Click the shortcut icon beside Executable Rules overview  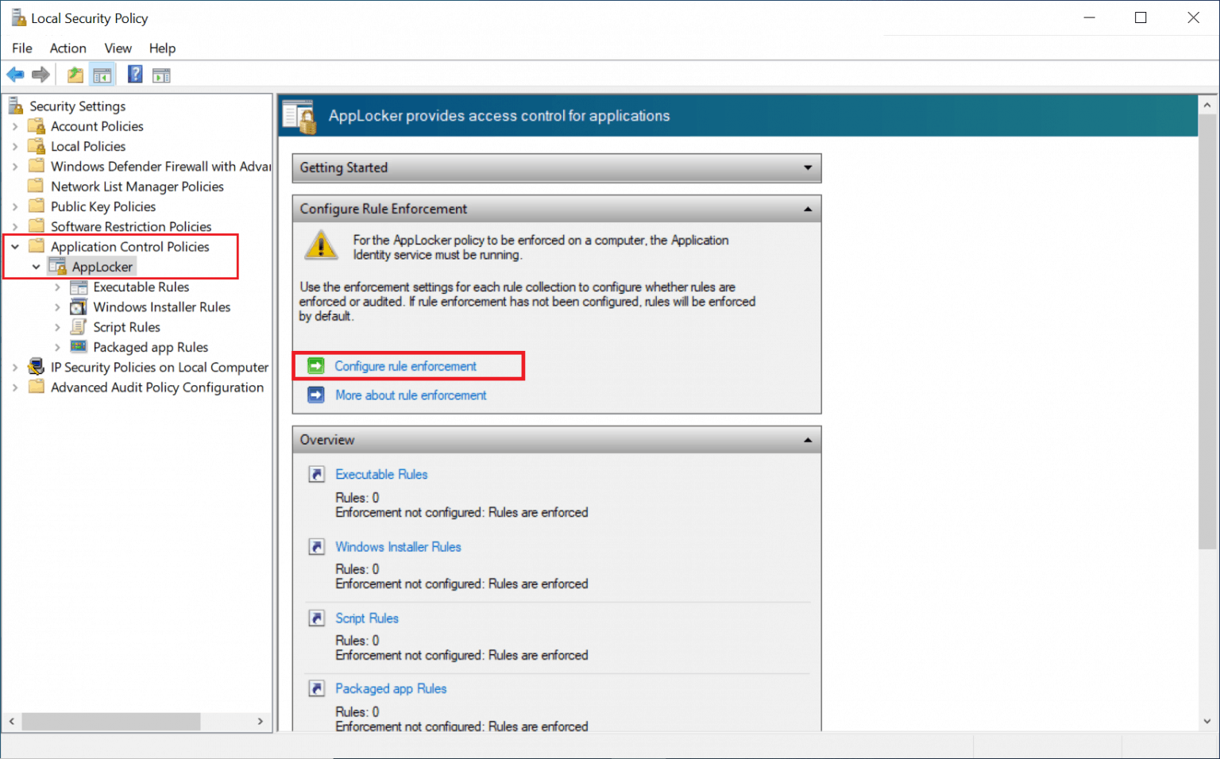[317, 474]
